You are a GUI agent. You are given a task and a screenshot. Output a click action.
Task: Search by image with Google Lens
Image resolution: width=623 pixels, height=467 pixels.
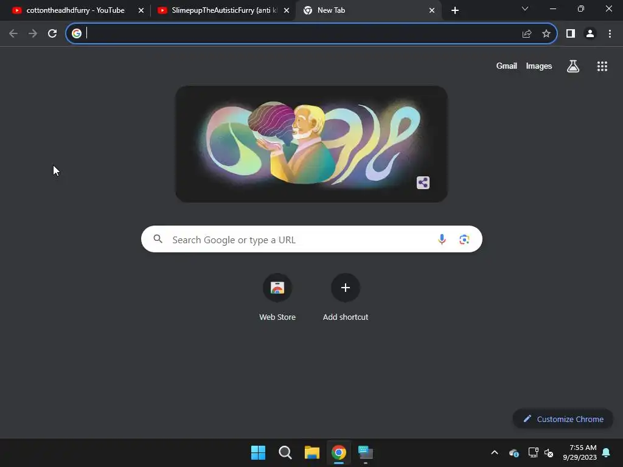pos(464,239)
